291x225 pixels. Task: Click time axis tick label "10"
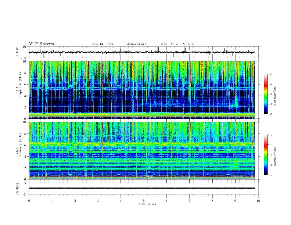(x=258, y=201)
